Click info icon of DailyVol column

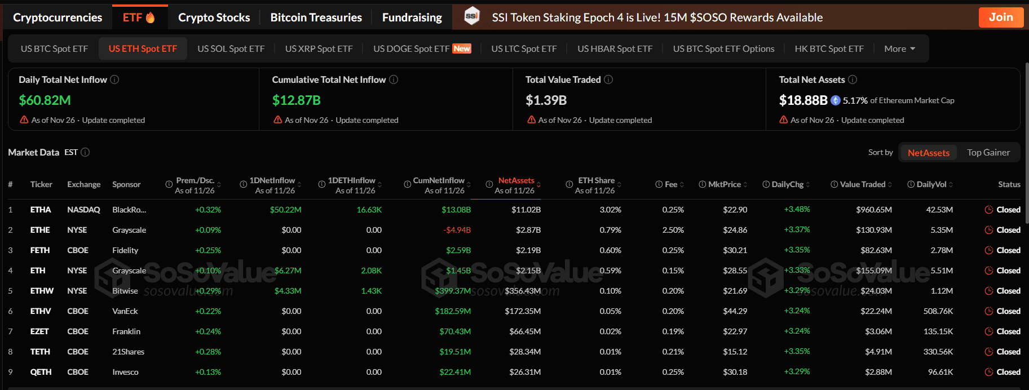point(911,184)
